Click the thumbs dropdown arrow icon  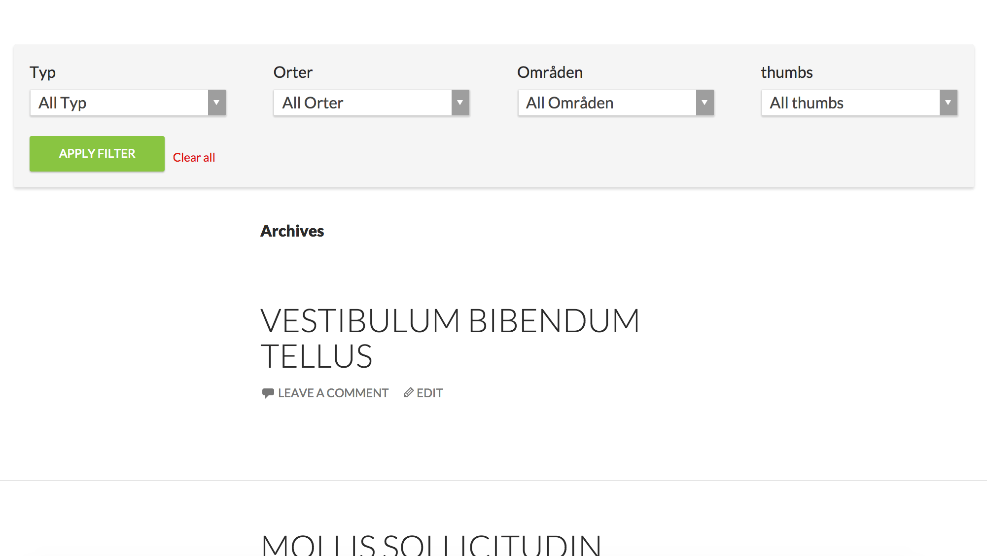tap(947, 103)
